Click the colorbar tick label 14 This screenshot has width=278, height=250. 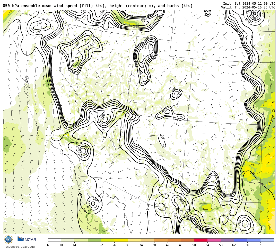click(74, 245)
